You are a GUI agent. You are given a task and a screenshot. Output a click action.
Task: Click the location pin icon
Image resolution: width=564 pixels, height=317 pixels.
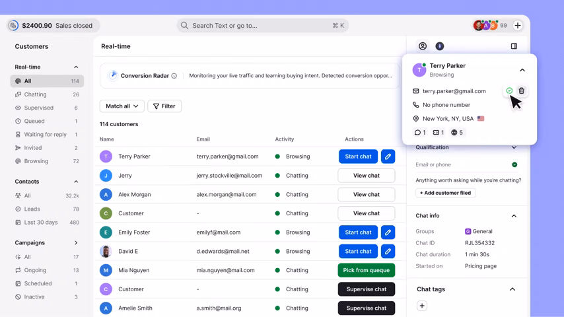click(x=416, y=118)
